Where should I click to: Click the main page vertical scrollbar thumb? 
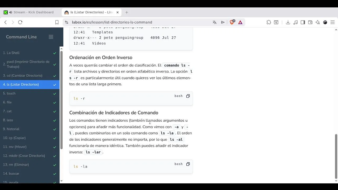pos(336,156)
